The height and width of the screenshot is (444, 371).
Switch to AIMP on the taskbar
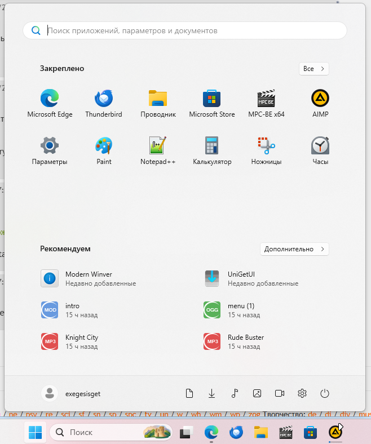pyautogui.click(x=335, y=432)
